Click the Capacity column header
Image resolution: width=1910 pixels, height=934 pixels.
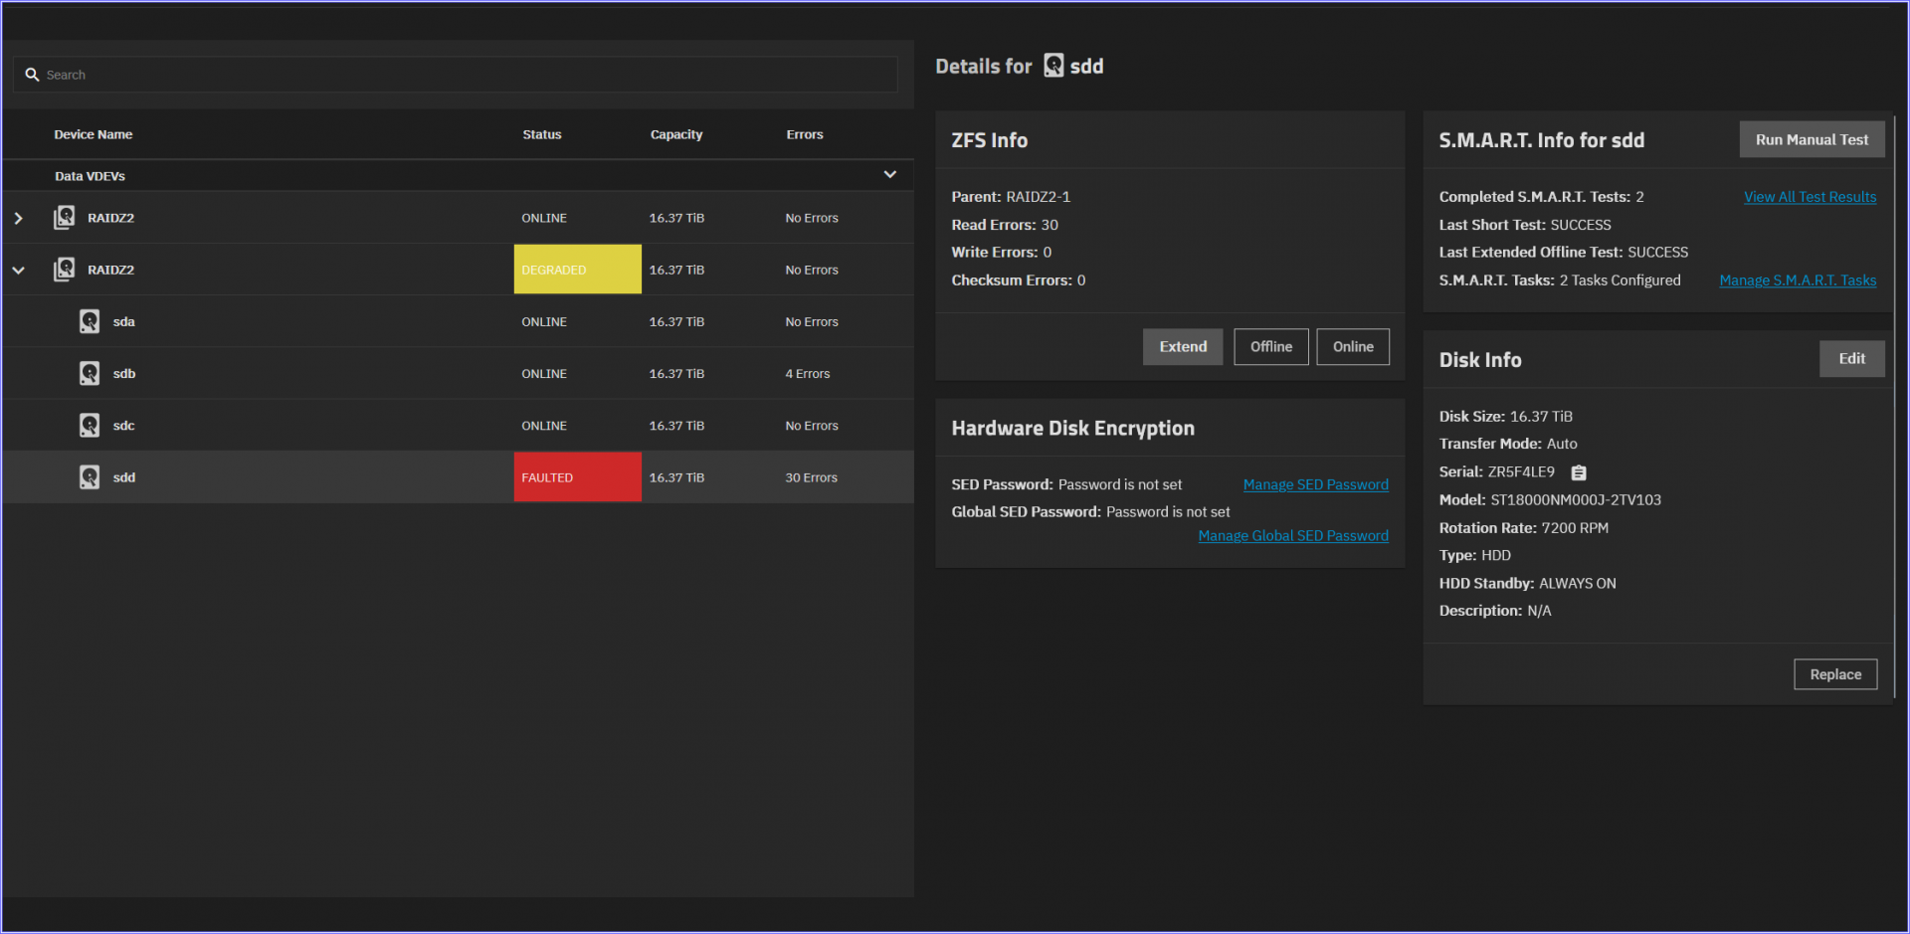click(676, 134)
